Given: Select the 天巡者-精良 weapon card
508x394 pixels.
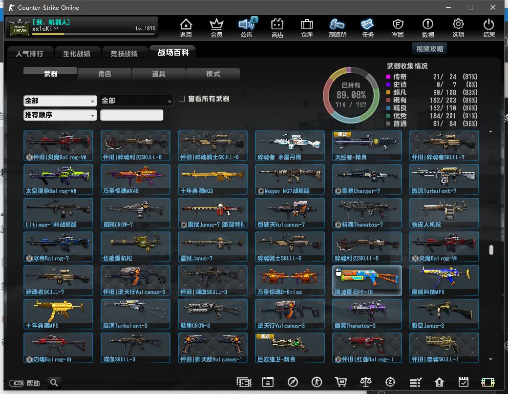Looking at the screenshot, I should click(x=367, y=145).
